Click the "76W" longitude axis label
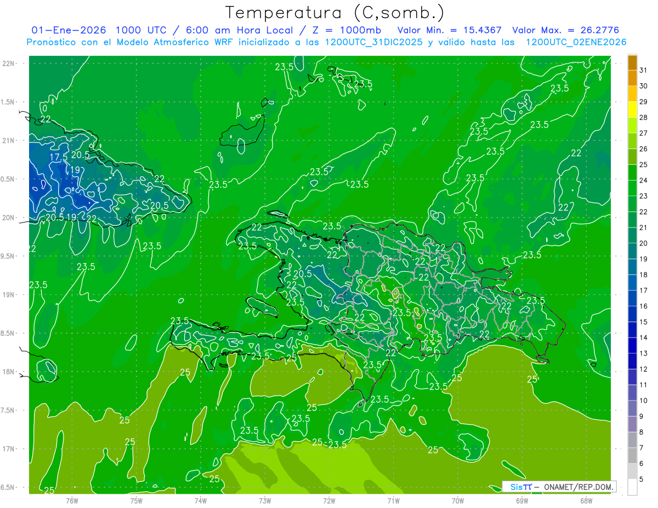 click(72, 500)
